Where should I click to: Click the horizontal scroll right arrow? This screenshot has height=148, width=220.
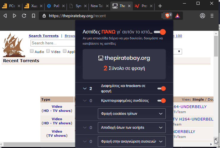pos(211,144)
